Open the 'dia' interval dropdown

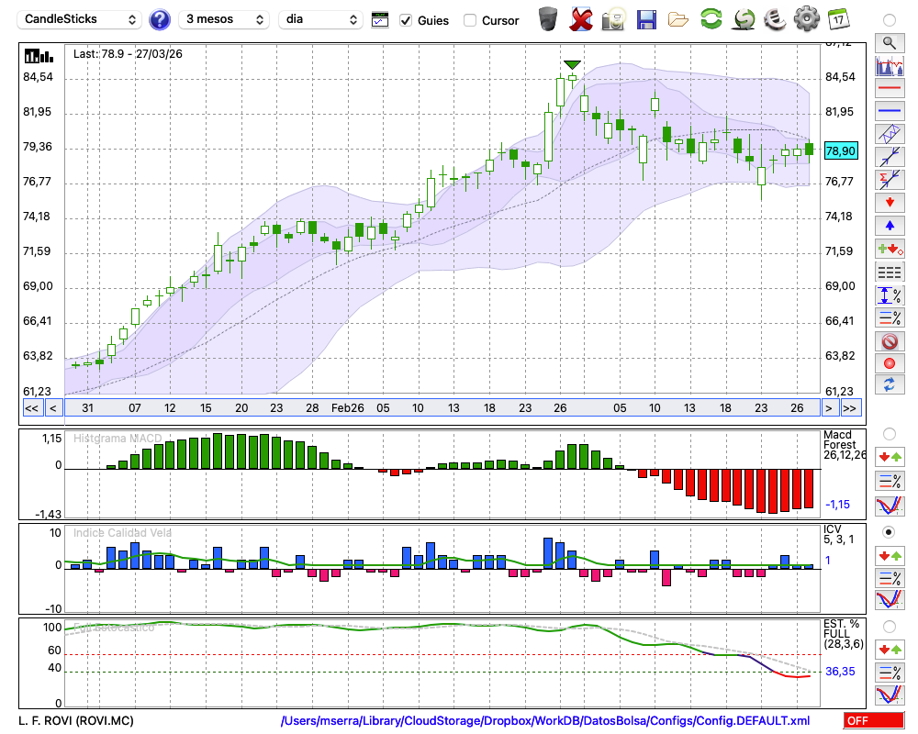[x=320, y=19]
